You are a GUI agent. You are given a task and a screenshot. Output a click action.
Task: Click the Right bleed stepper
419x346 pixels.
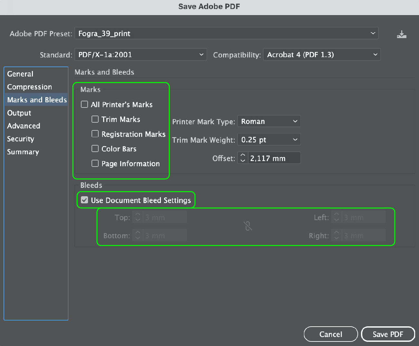coord(336,235)
